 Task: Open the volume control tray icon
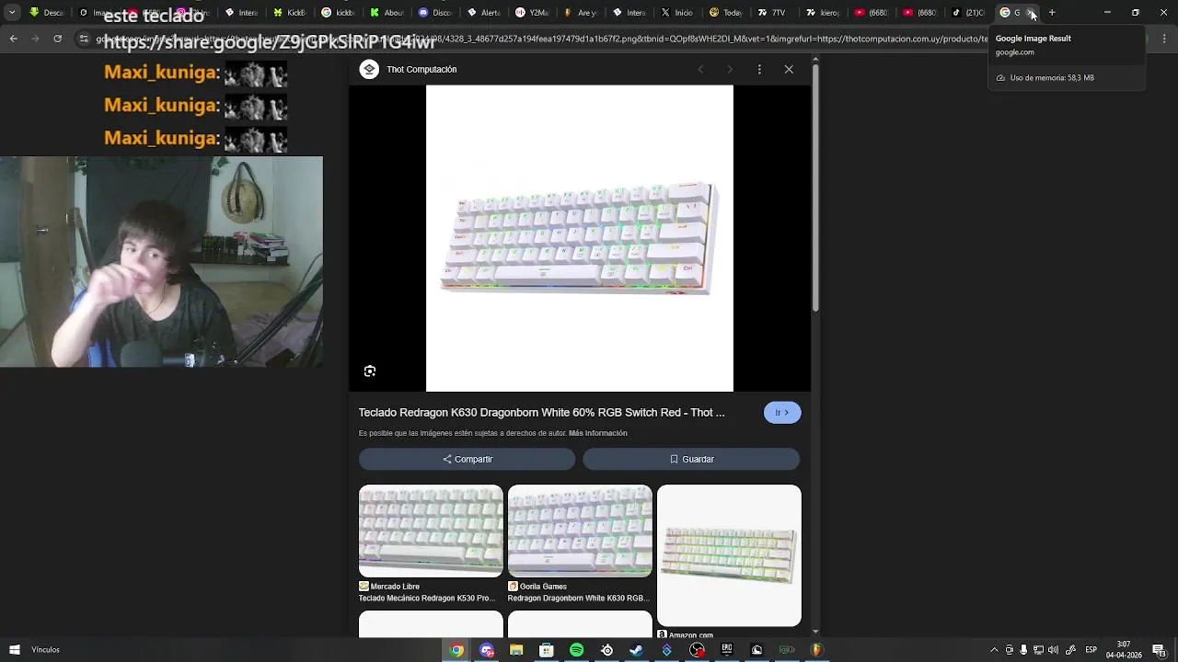point(1053,650)
